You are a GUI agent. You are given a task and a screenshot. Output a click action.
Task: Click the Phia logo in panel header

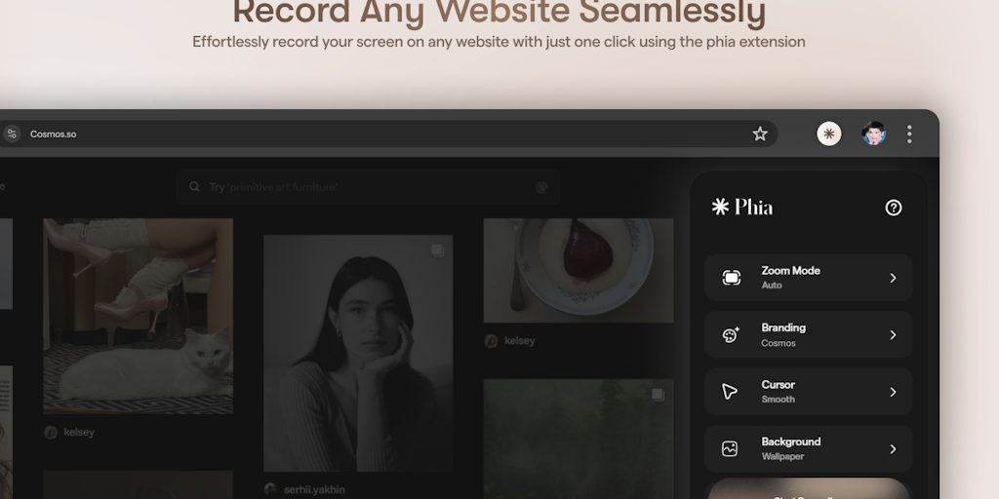pyautogui.click(x=742, y=207)
